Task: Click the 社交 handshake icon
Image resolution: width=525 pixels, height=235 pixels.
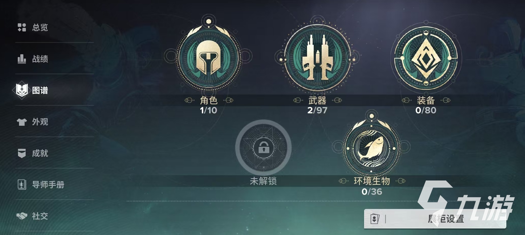Action: tap(22, 216)
